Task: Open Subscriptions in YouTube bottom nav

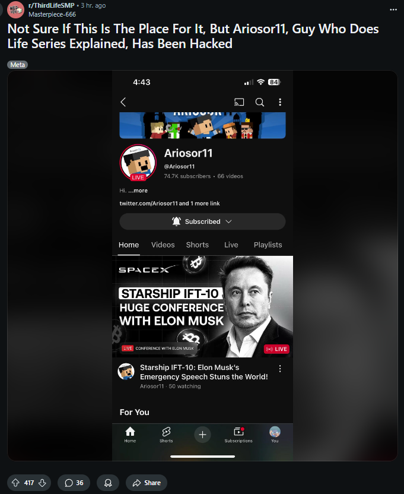Action: [238, 435]
